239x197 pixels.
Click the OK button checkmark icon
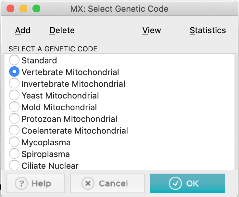coord(175,183)
